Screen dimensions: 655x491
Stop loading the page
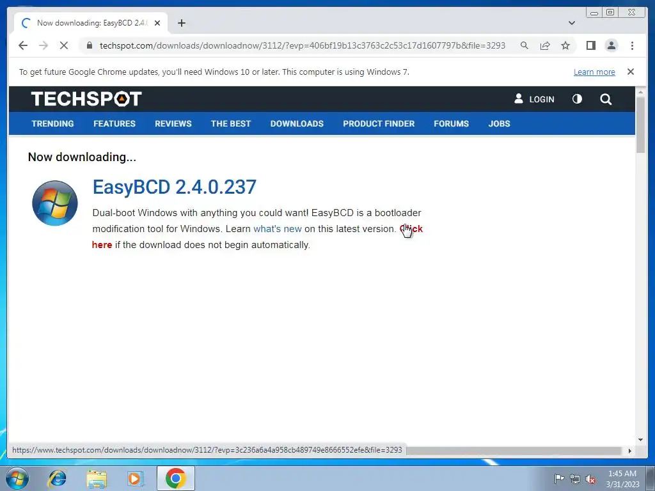pos(64,45)
